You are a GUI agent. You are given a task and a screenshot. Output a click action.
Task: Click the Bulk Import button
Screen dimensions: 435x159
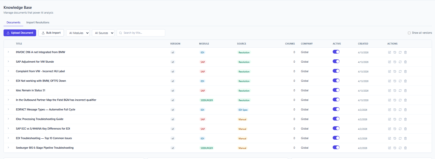(51, 33)
